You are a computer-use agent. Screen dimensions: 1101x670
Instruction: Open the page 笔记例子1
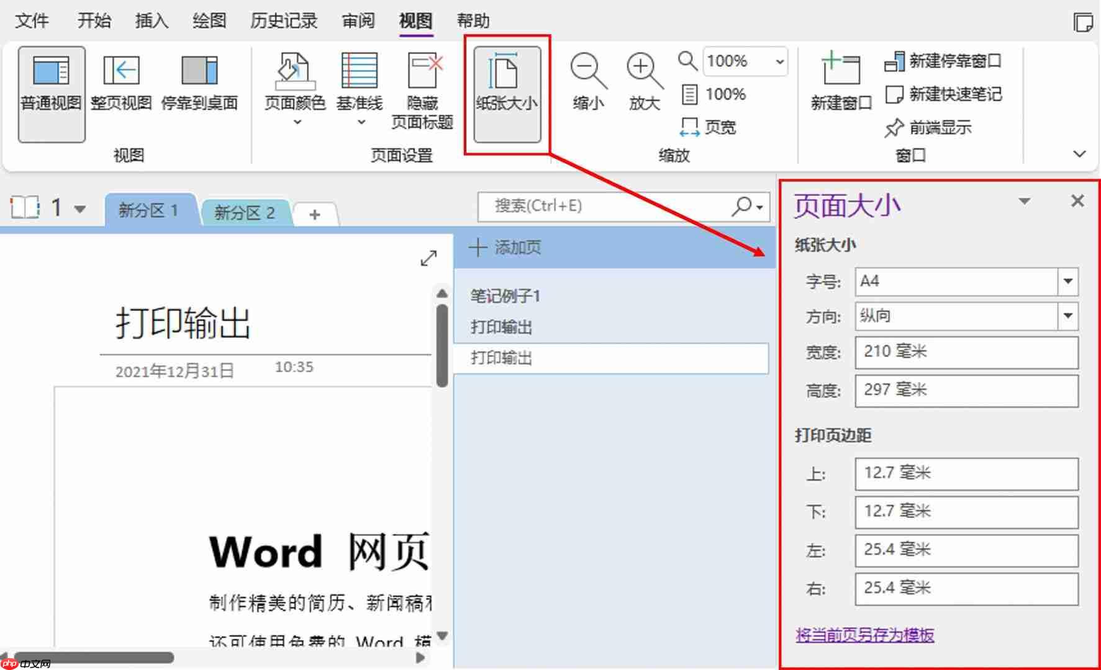[x=505, y=296]
